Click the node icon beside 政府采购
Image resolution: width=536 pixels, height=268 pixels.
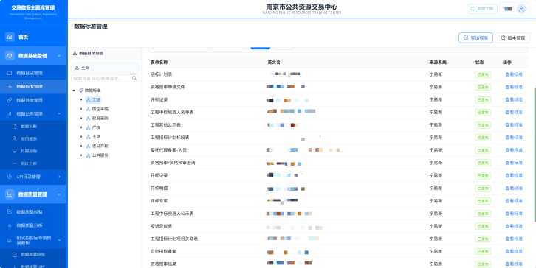[88, 119]
